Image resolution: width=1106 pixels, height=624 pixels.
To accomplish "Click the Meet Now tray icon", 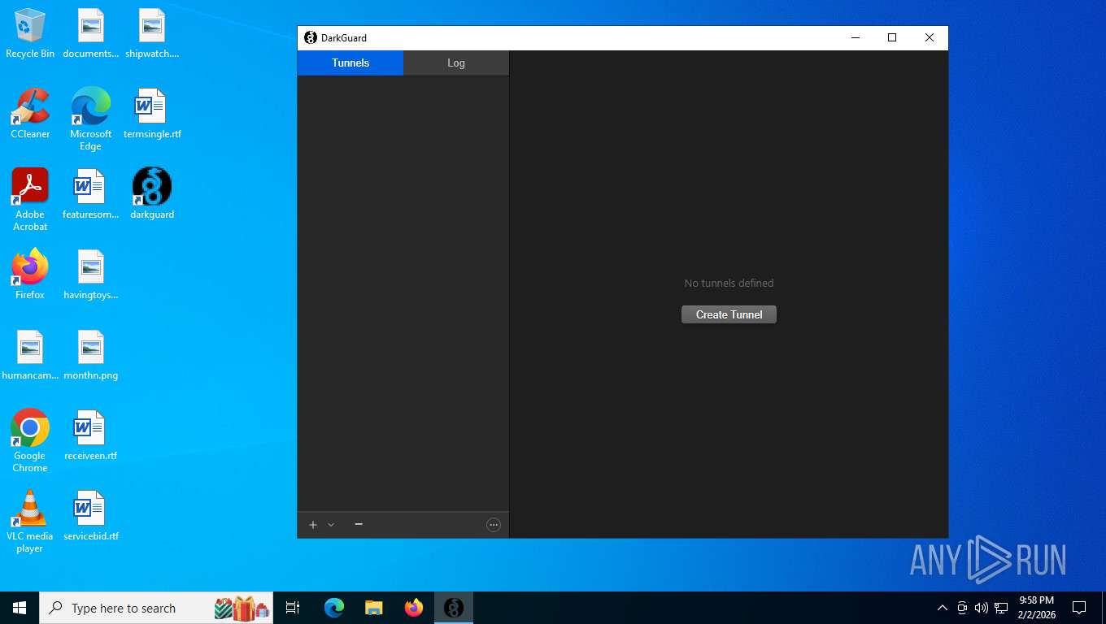I will [x=962, y=608].
